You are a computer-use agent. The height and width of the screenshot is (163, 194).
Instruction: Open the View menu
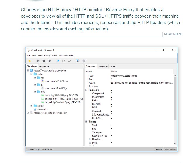tap(40, 55)
